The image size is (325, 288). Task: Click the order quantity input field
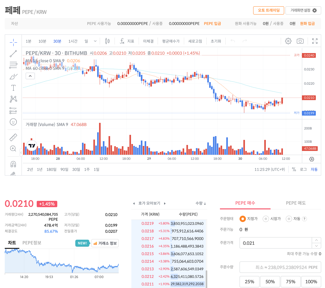280,267
